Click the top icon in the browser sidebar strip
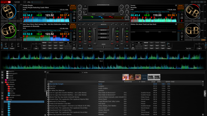 (2, 72)
